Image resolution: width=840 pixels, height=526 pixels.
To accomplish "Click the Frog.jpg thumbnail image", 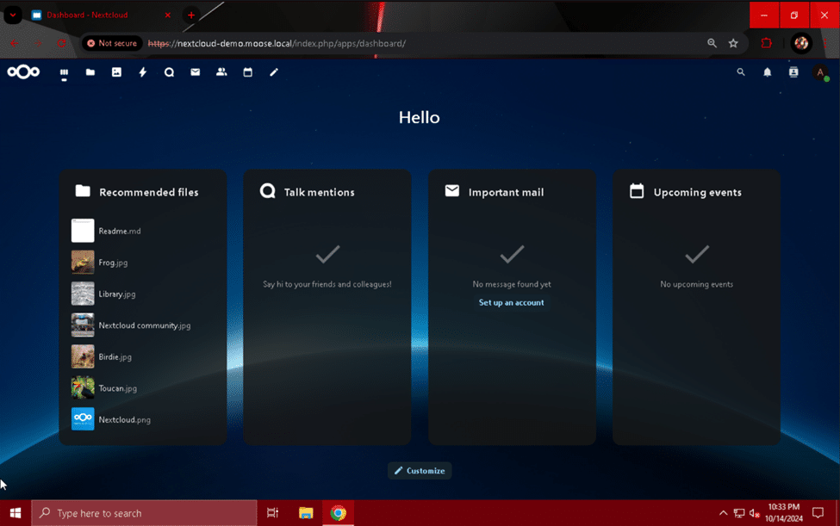I will (83, 263).
